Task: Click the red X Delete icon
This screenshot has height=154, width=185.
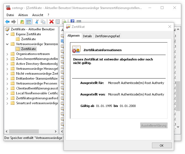Action: point(52,22)
